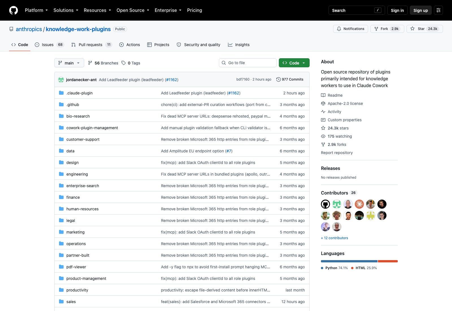The height and width of the screenshot is (311, 452).
Task: Open the anthropics organization link
Action: click(29, 29)
